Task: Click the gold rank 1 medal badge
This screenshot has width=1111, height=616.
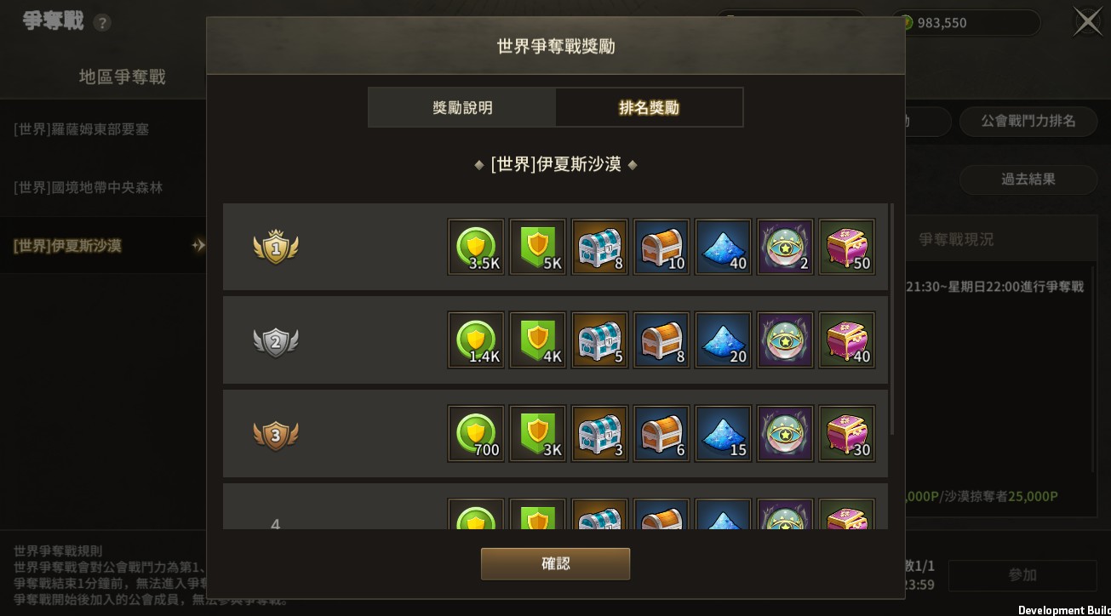Action: point(275,247)
